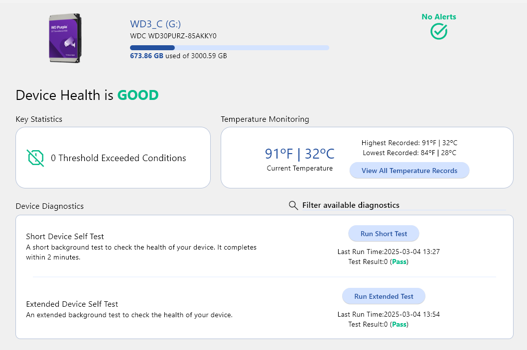Open the WD3_C (G:) drive title
The image size is (527, 350).
pos(155,24)
